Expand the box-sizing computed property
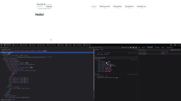The image size is (181, 101). 139,52
